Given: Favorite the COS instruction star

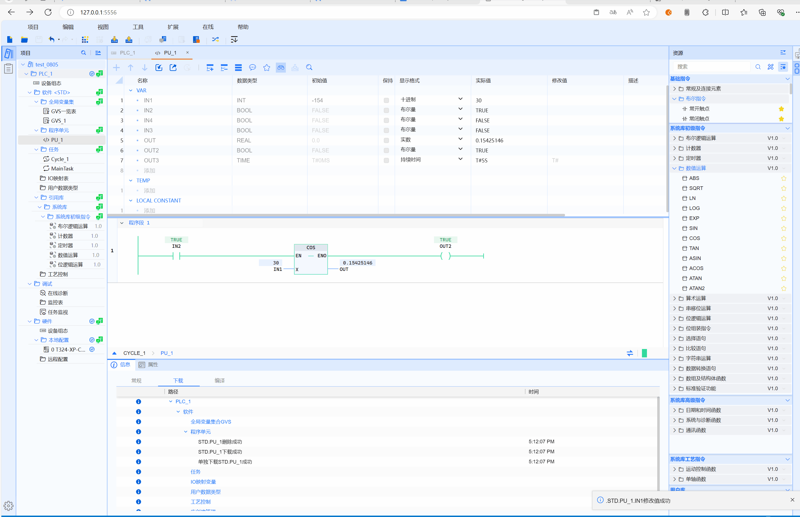Looking at the screenshot, I should click(784, 238).
